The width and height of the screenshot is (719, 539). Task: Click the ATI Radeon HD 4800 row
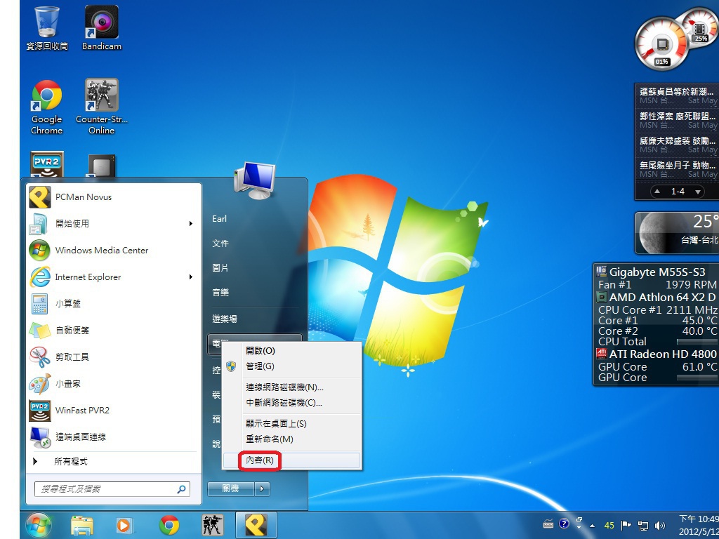pos(657,354)
